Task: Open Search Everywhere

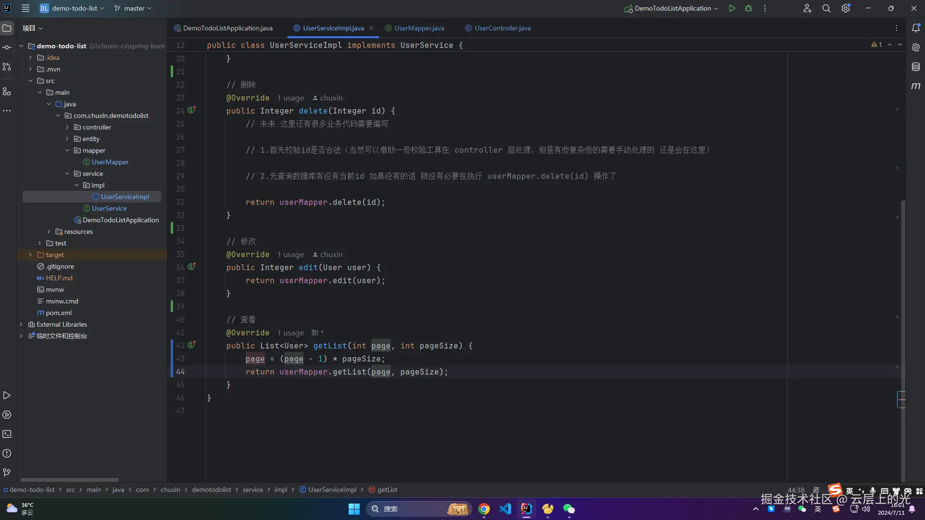Action: pos(826,8)
